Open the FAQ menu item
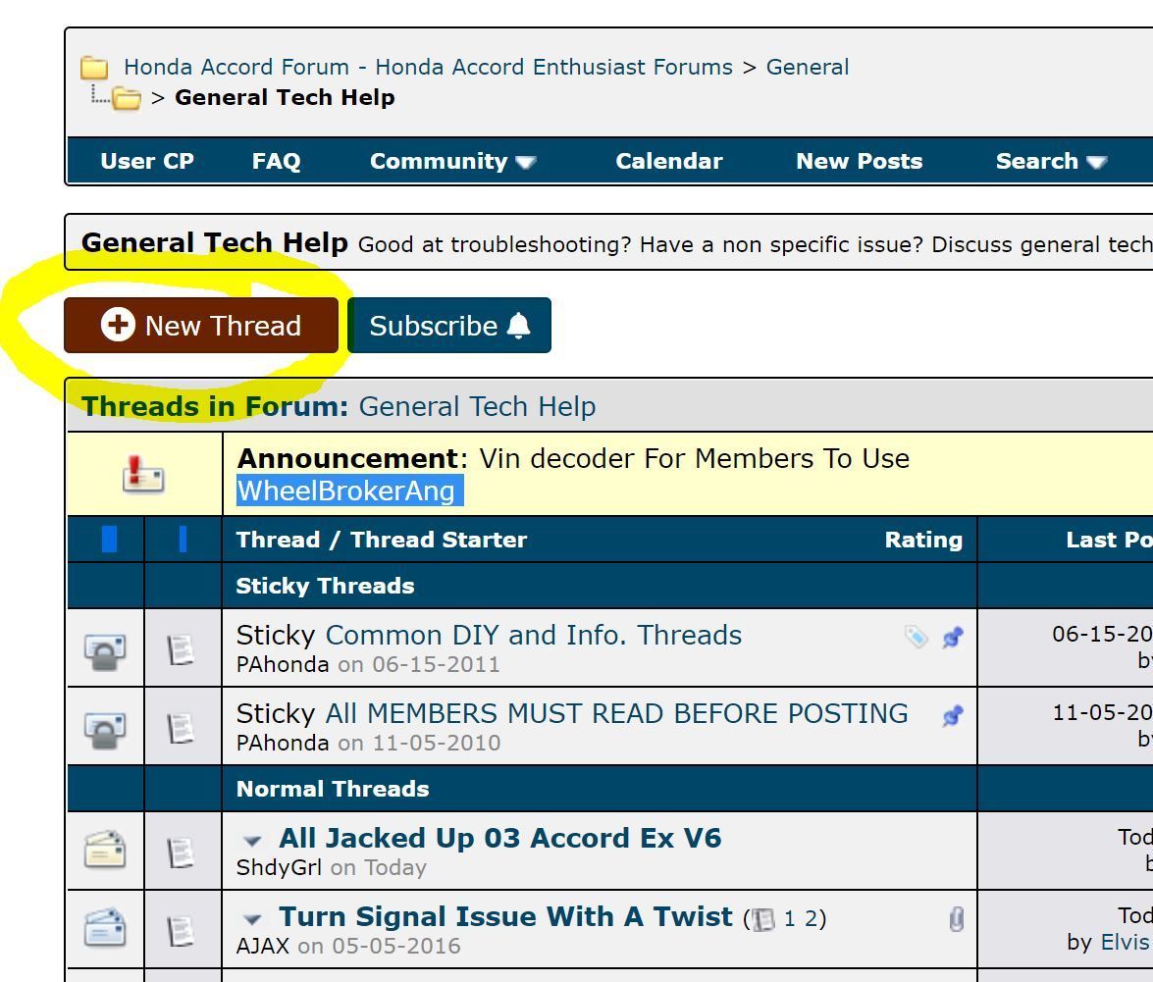 coord(276,162)
